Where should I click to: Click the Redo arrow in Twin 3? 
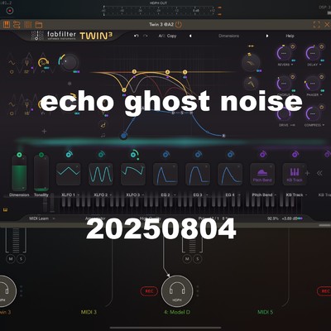tap(146, 36)
